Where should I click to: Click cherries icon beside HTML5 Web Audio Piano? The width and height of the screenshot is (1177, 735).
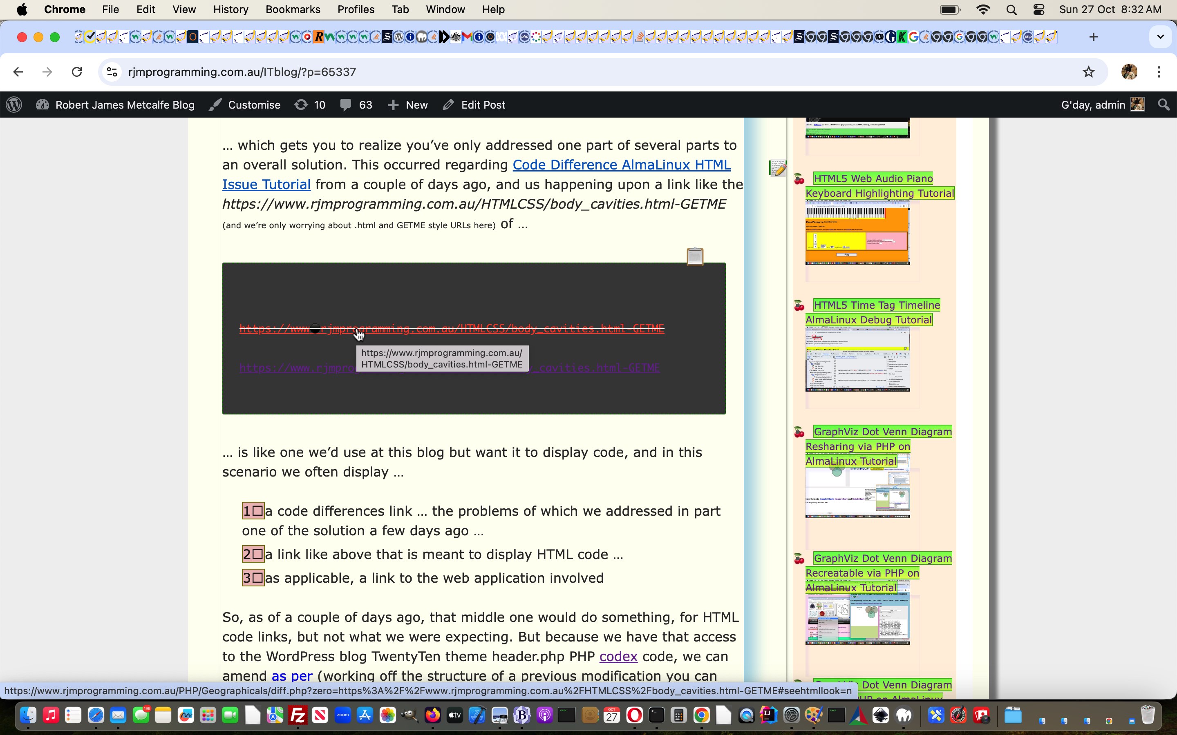pyautogui.click(x=799, y=179)
